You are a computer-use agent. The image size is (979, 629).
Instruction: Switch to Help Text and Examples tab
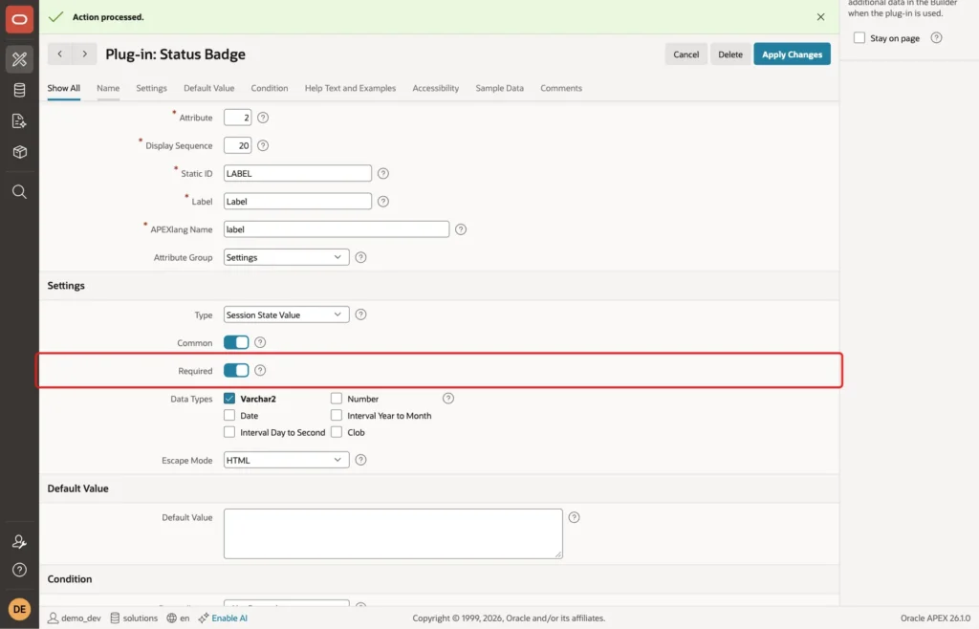tap(350, 88)
